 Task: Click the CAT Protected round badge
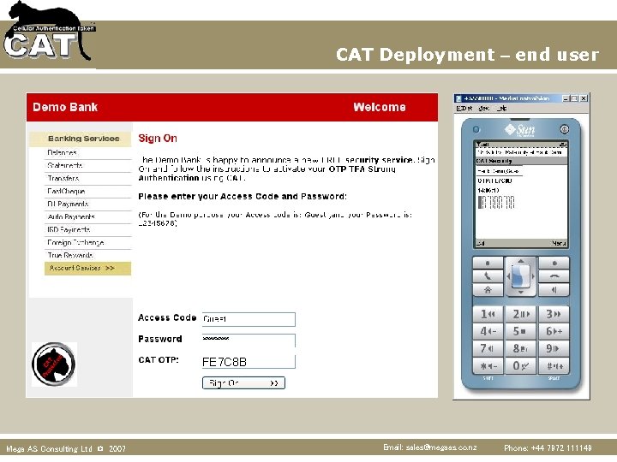pyautogui.click(x=54, y=364)
